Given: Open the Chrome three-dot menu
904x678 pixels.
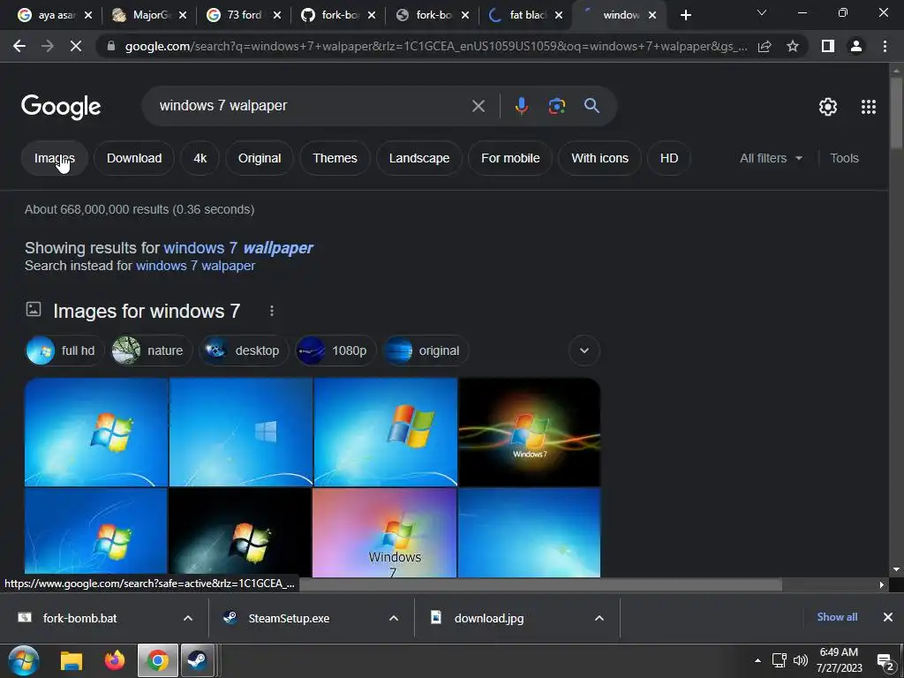Looking at the screenshot, I should coord(885,46).
